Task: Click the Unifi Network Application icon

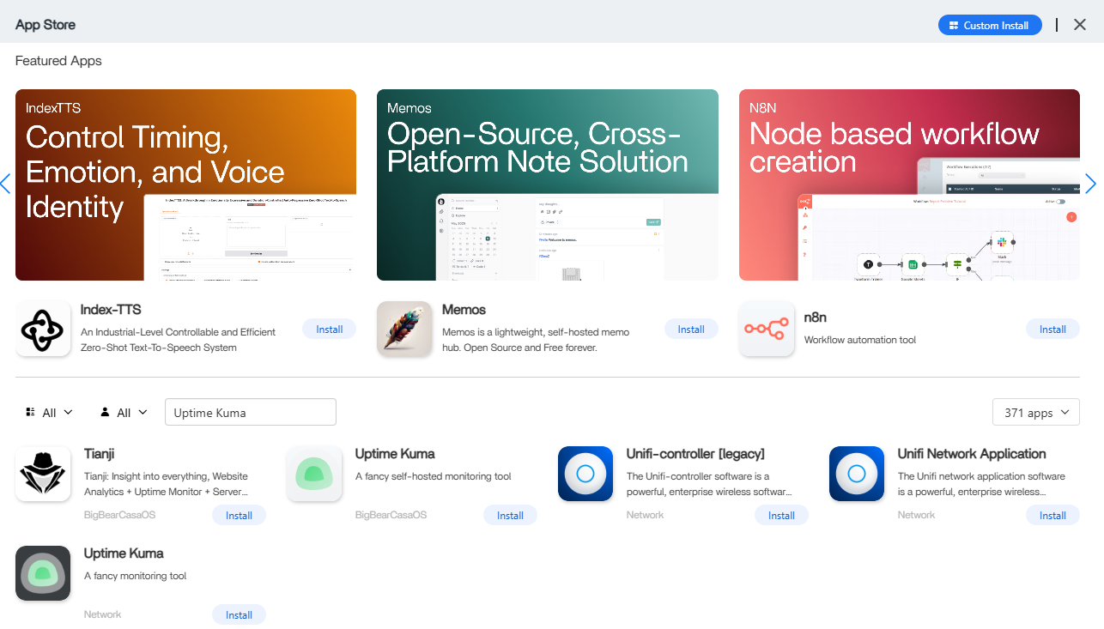Action: 857,474
